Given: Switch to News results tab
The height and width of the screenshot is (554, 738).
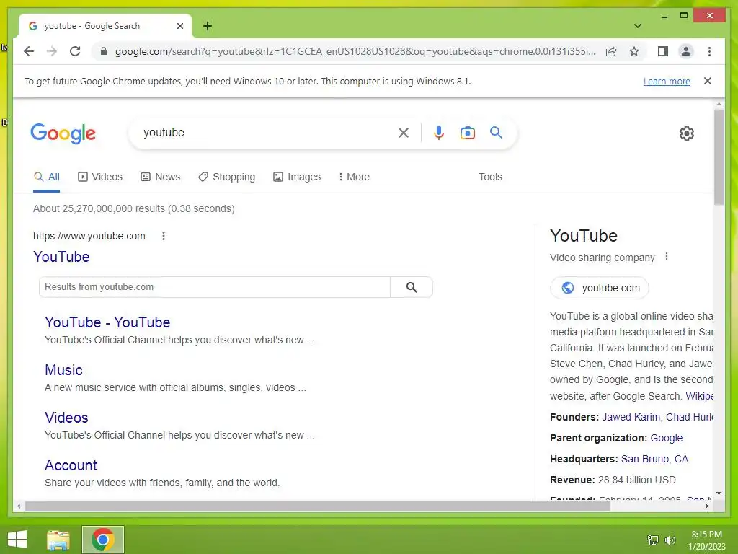Looking at the screenshot, I should 161,177.
